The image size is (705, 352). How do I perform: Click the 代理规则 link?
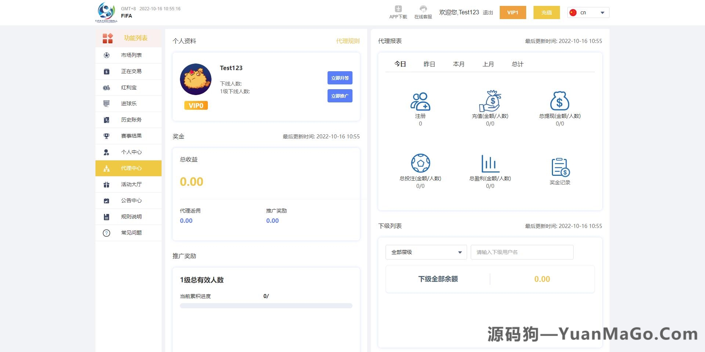[348, 41]
